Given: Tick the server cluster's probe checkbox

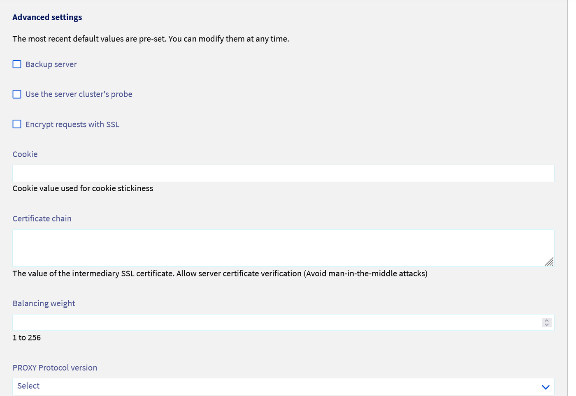Looking at the screenshot, I should click(x=17, y=95).
